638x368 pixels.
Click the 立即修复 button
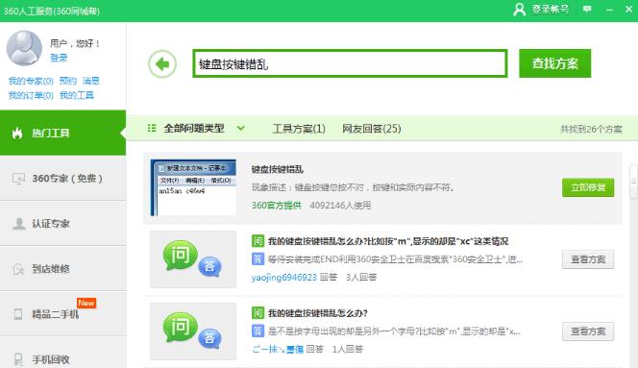588,187
